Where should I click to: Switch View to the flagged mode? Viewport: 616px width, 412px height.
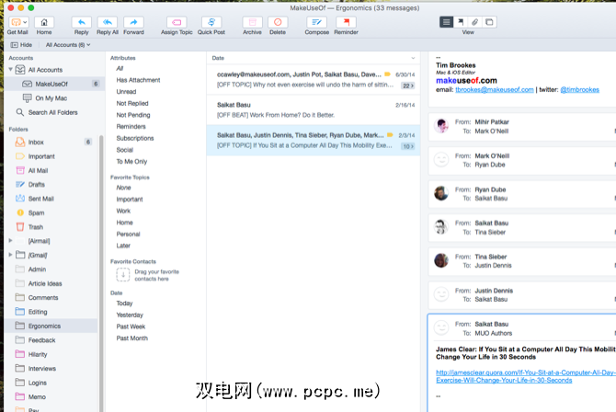pos(461,22)
